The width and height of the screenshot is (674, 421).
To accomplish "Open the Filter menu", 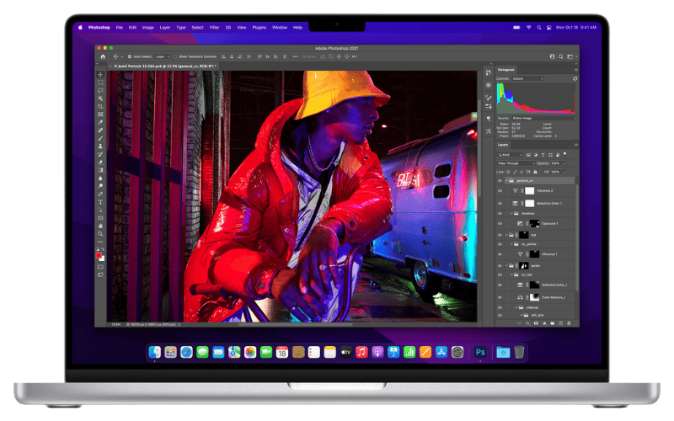I will coord(214,28).
